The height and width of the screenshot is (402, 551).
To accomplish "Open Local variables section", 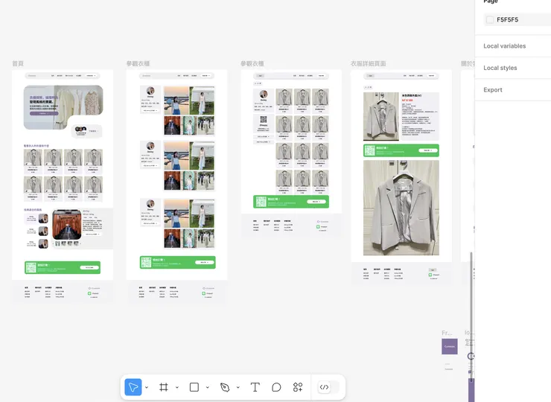I will pyautogui.click(x=505, y=46).
